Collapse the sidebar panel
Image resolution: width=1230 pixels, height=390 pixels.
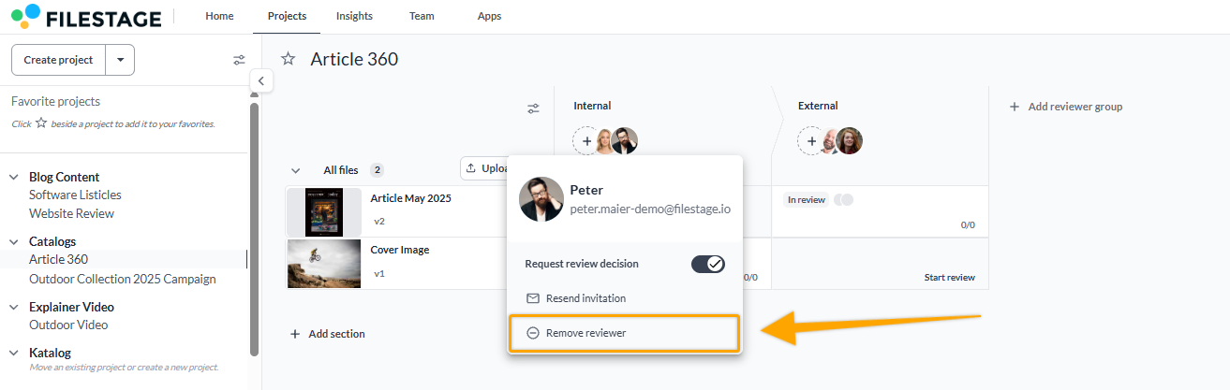[261, 81]
